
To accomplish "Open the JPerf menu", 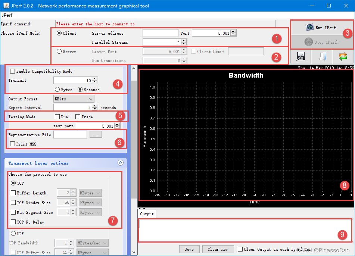I will tap(7, 15).
